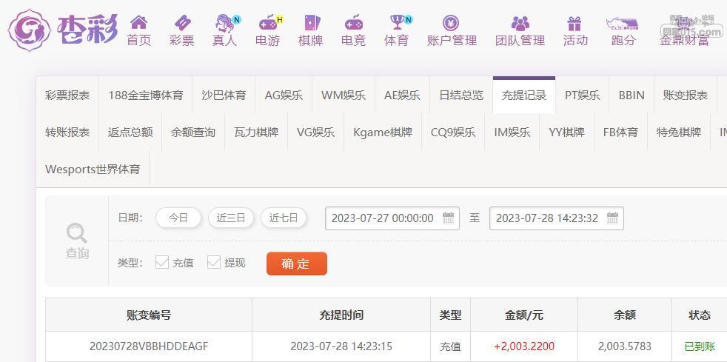
Task: Switch to the 账变报表 tab
Action: (x=686, y=95)
